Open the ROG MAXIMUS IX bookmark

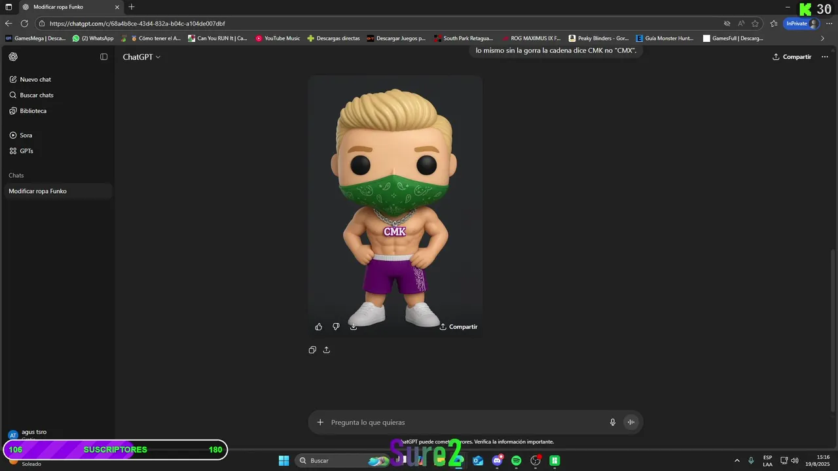click(x=530, y=39)
